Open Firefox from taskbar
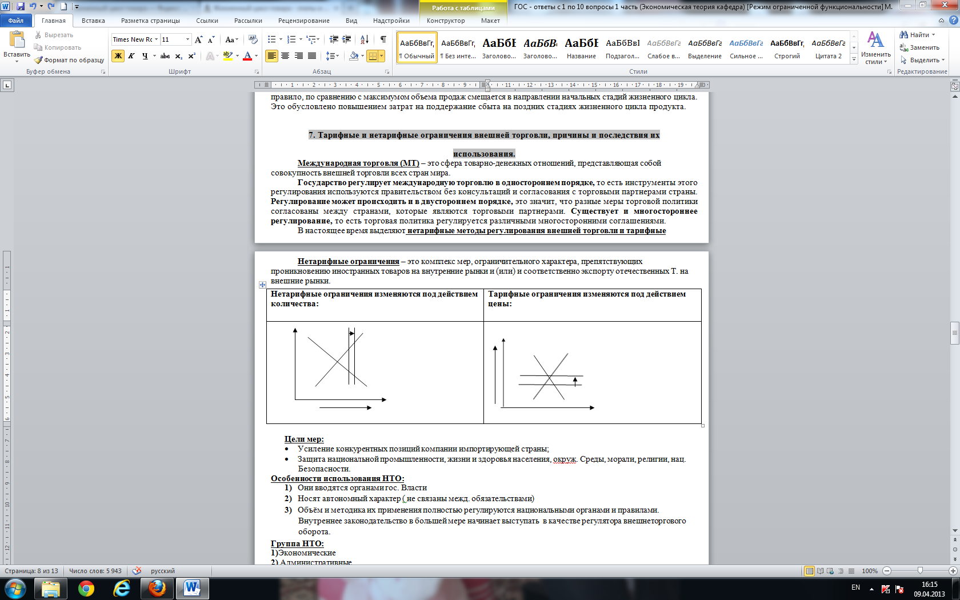Screen dimensions: 960x600 (x=157, y=589)
